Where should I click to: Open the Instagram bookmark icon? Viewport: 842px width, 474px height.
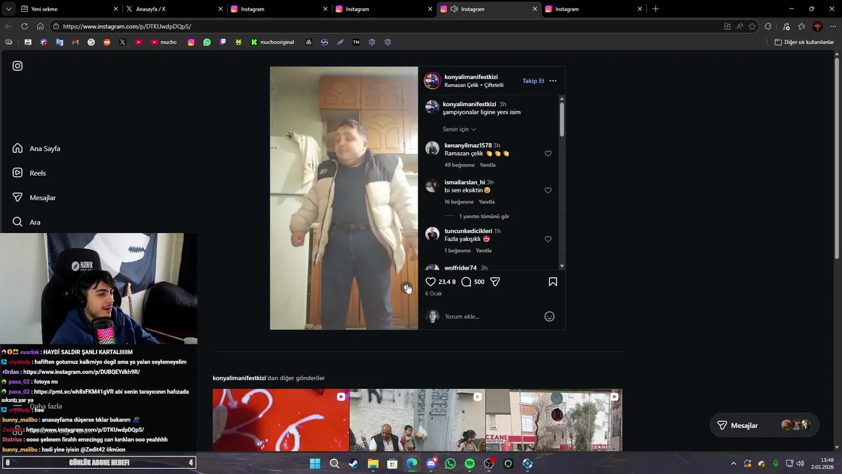tap(191, 42)
